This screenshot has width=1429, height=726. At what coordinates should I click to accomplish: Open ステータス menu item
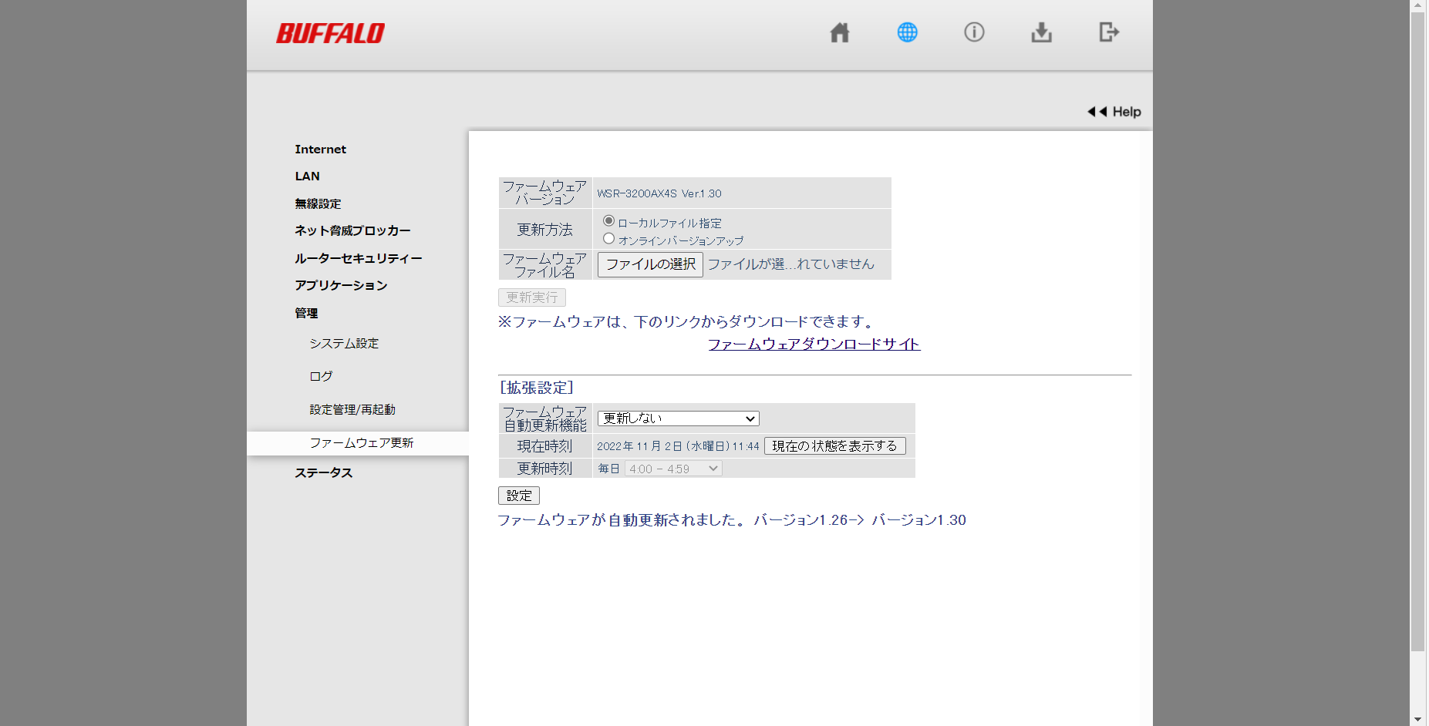[323, 473]
